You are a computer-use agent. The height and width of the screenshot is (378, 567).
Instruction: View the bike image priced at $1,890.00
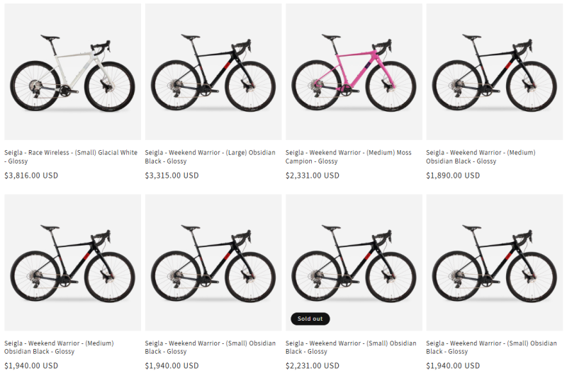pos(494,71)
